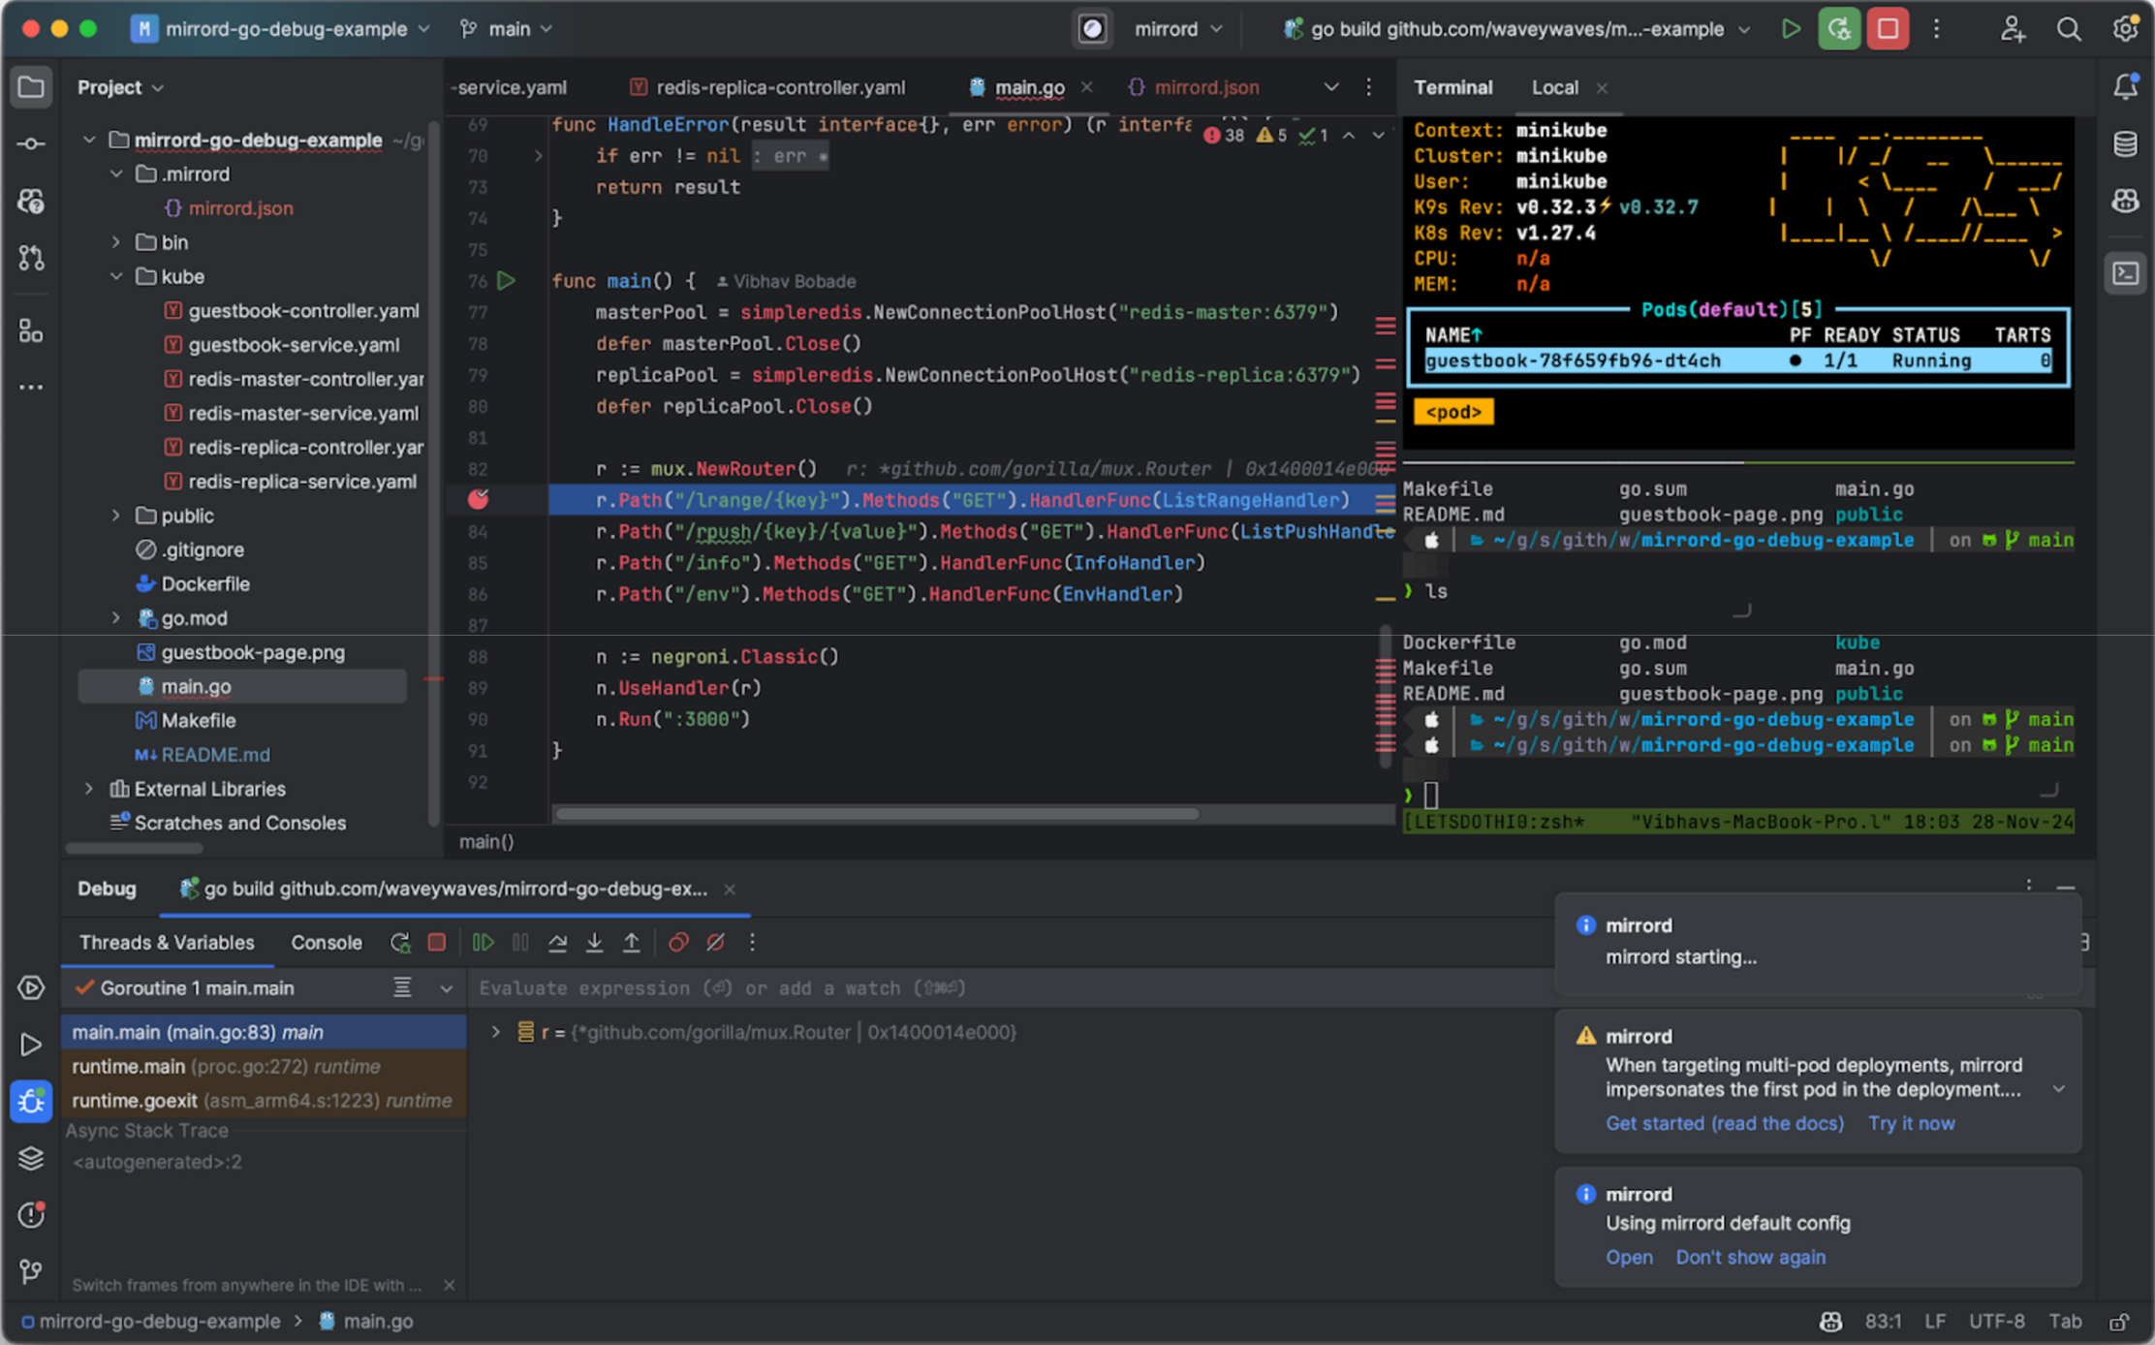Open the View Breakpoints icon
Viewport: 2155px width, 1345px height.
click(678, 942)
